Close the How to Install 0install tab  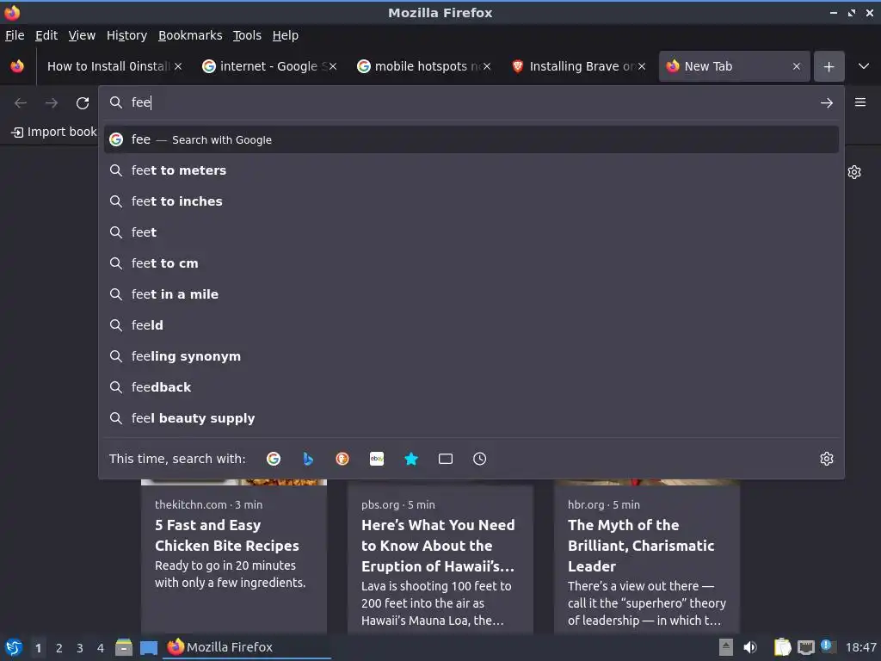(x=178, y=66)
